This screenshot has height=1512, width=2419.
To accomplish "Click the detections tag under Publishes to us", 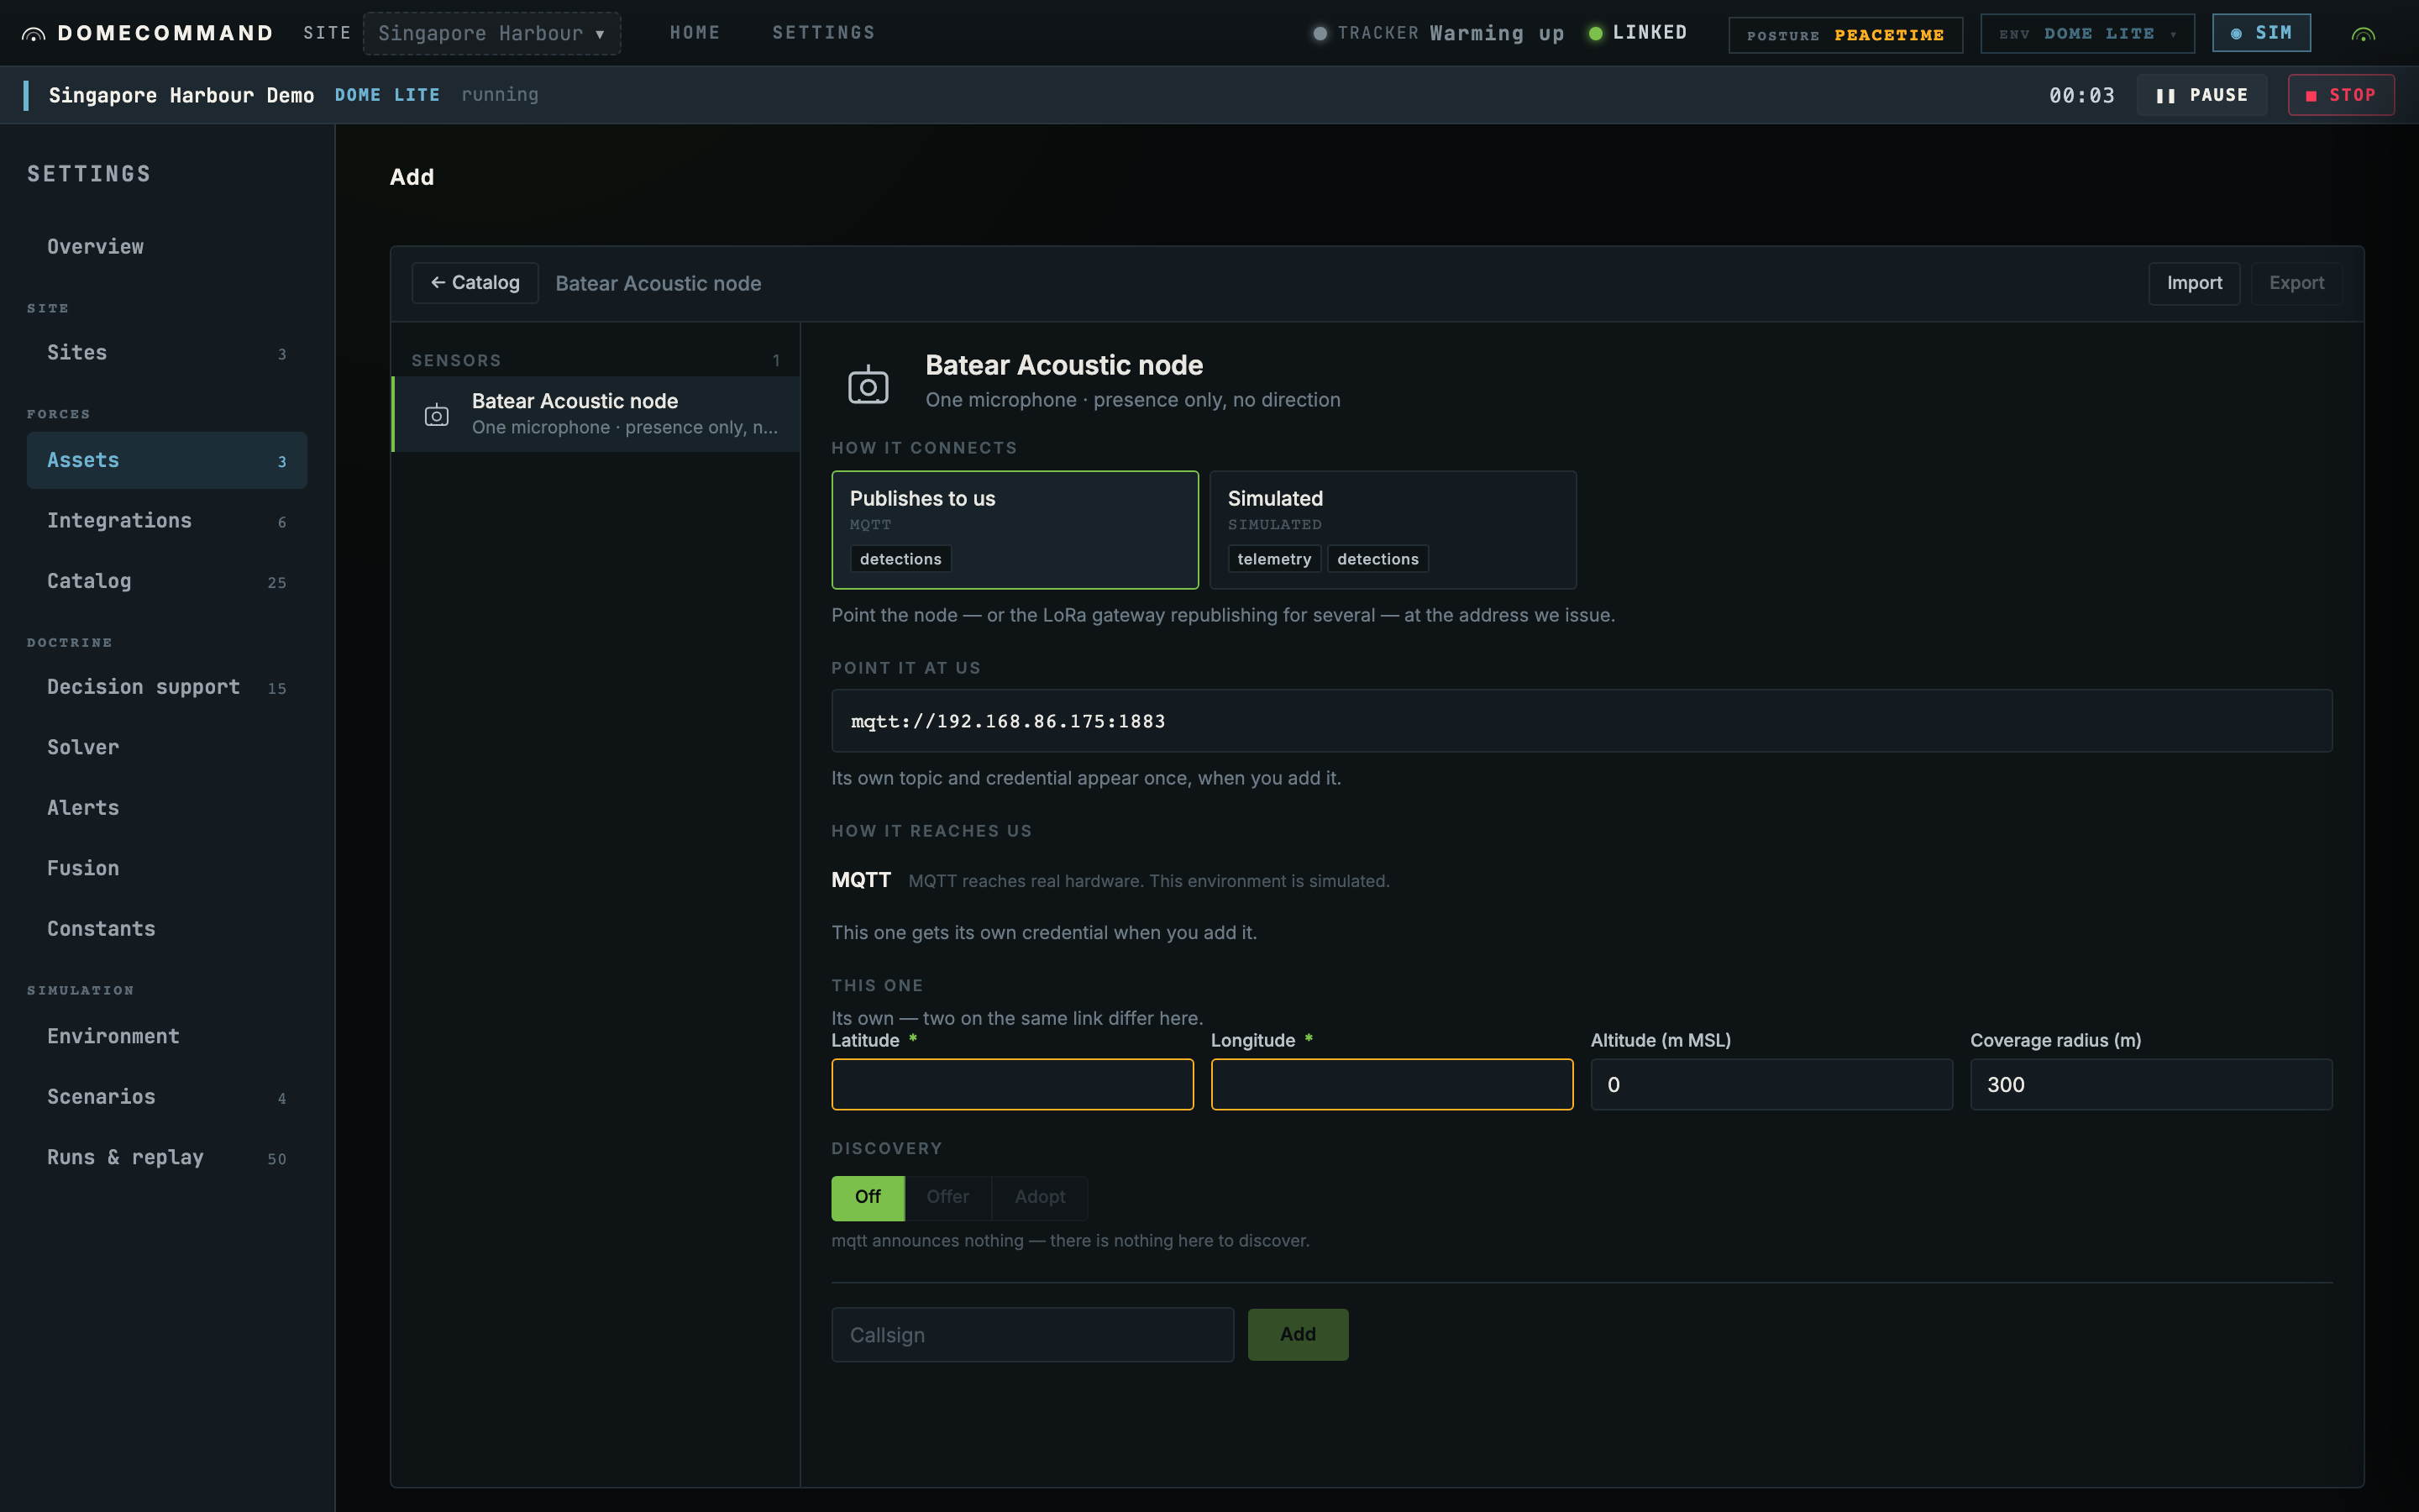I will tap(900, 559).
